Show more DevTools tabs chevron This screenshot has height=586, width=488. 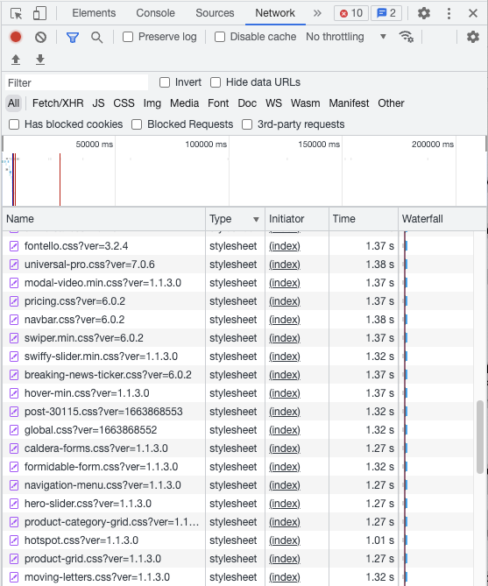tap(317, 13)
